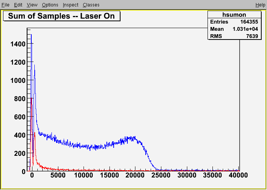Open the Classes menu

(x=91, y=5)
